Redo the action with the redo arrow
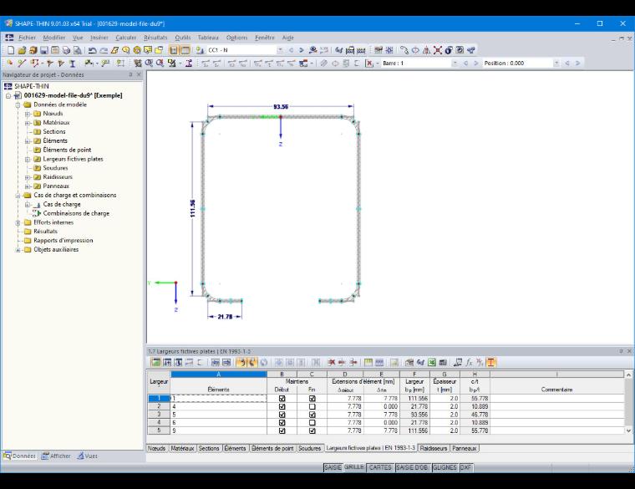 pos(104,50)
